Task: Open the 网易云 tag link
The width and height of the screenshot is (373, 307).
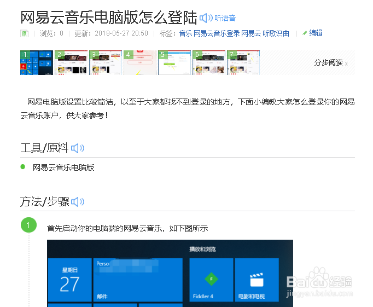Action: click(x=251, y=33)
